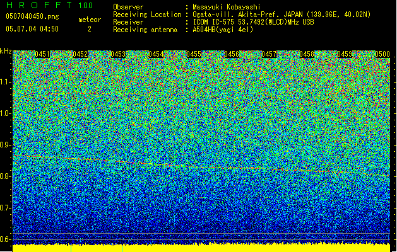Click the 1.1 frequency axis label
This screenshot has height=252, width=397.
pos(5,82)
